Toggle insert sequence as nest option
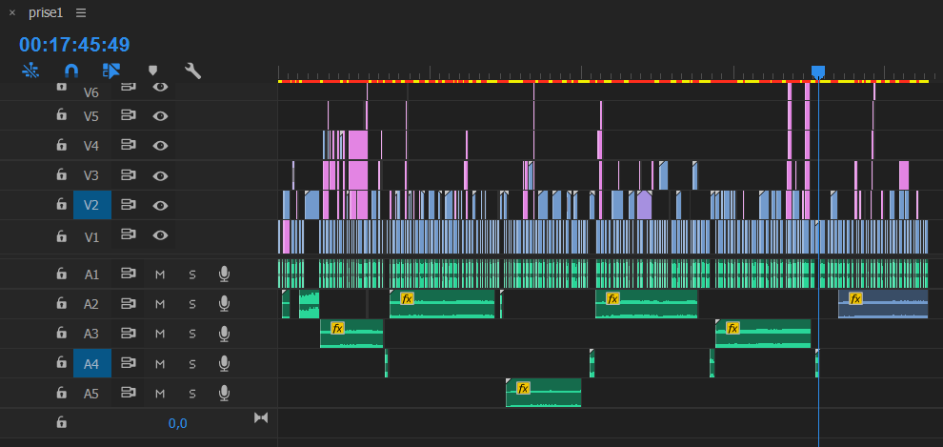 [30, 71]
